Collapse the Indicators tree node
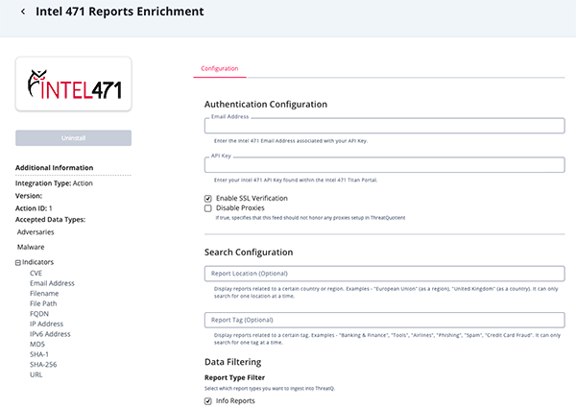The width and height of the screenshot is (576, 409). [x=18, y=262]
